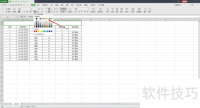Pick the purple standard color swatch
200x108 pixels.
coord(51,31)
